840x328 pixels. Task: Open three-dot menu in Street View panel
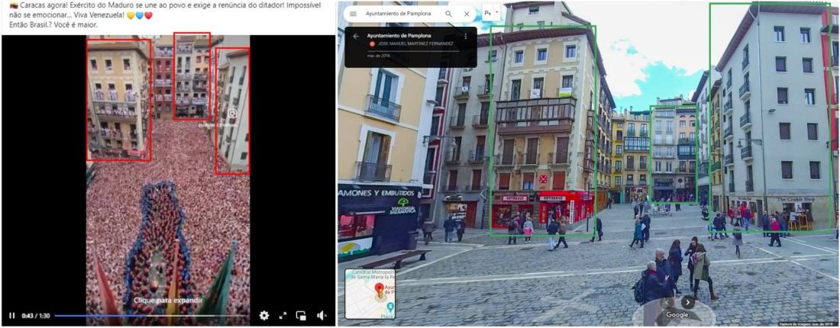click(466, 36)
